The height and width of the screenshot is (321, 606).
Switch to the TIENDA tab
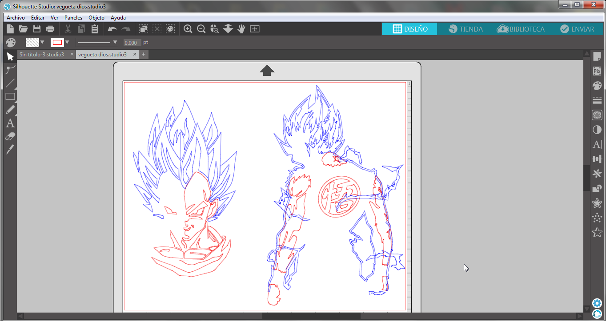[465, 29]
